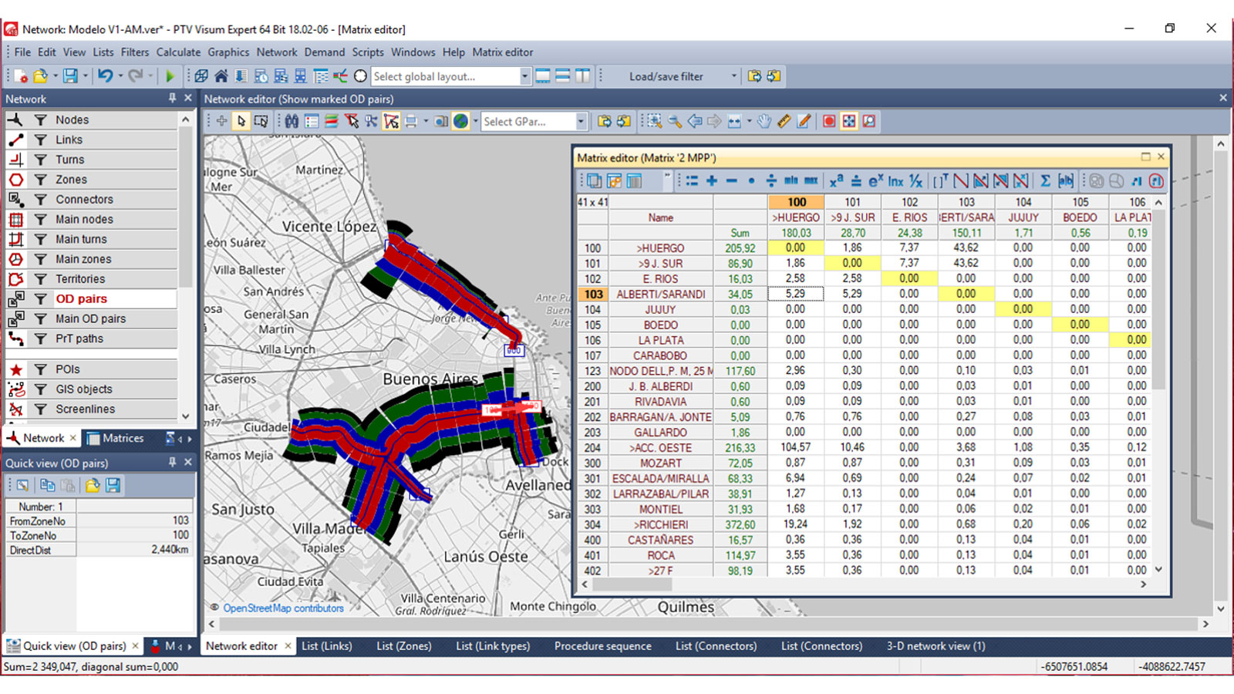Transpose the matrix with the T icon
The image size is (1234, 694).
click(x=941, y=180)
